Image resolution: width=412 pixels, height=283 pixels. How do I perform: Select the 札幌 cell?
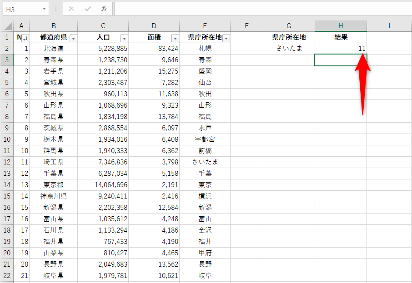[205, 48]
